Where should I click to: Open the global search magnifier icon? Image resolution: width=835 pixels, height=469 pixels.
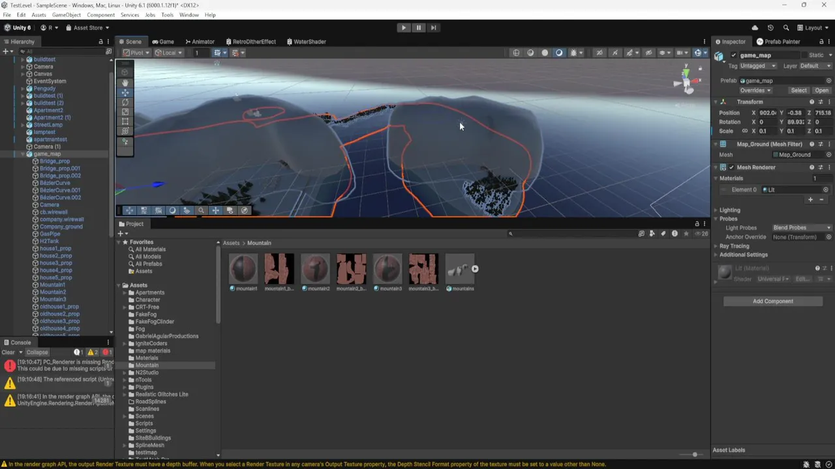click(x=786, y=28)
